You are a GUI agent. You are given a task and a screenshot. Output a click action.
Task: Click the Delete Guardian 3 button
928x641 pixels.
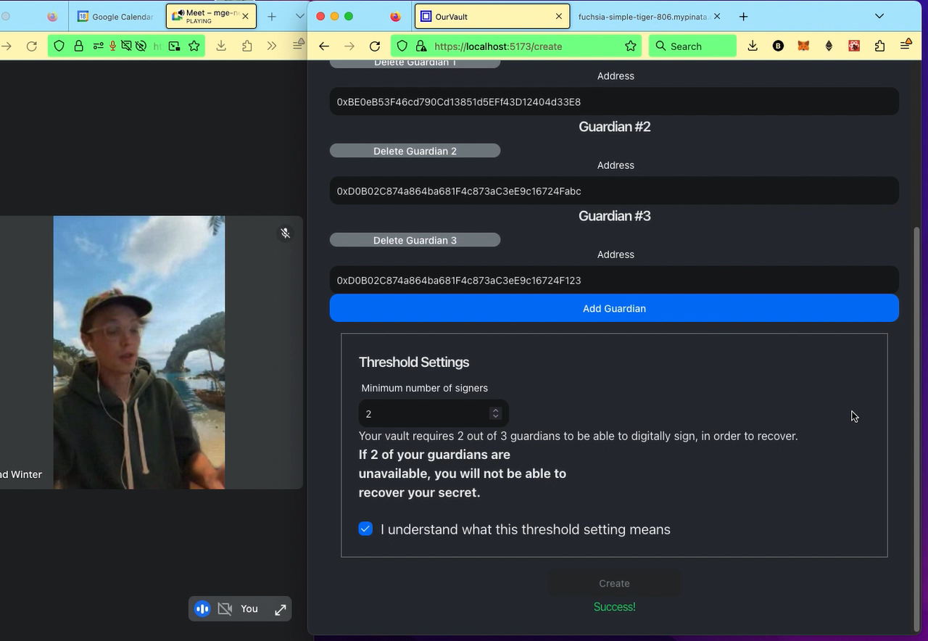[x=415, y=240]
